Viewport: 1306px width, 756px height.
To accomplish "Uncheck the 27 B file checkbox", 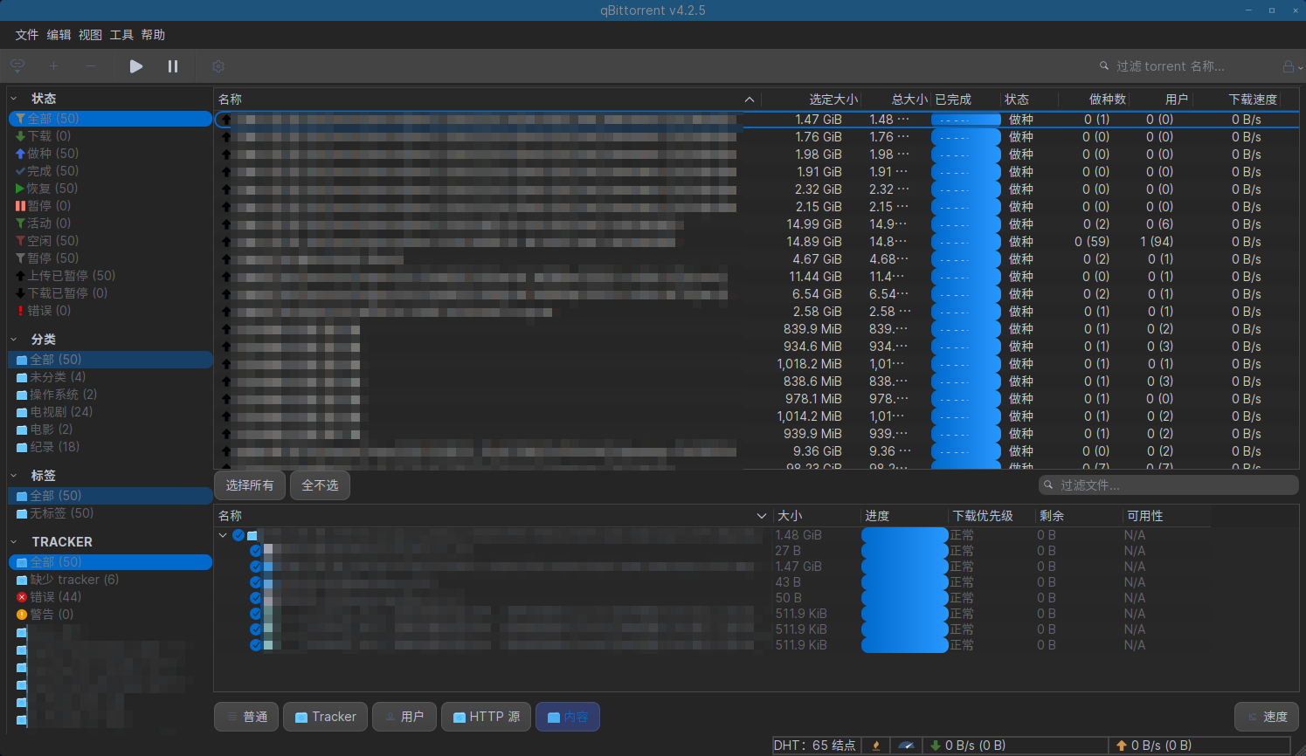I will pos(256,551).
